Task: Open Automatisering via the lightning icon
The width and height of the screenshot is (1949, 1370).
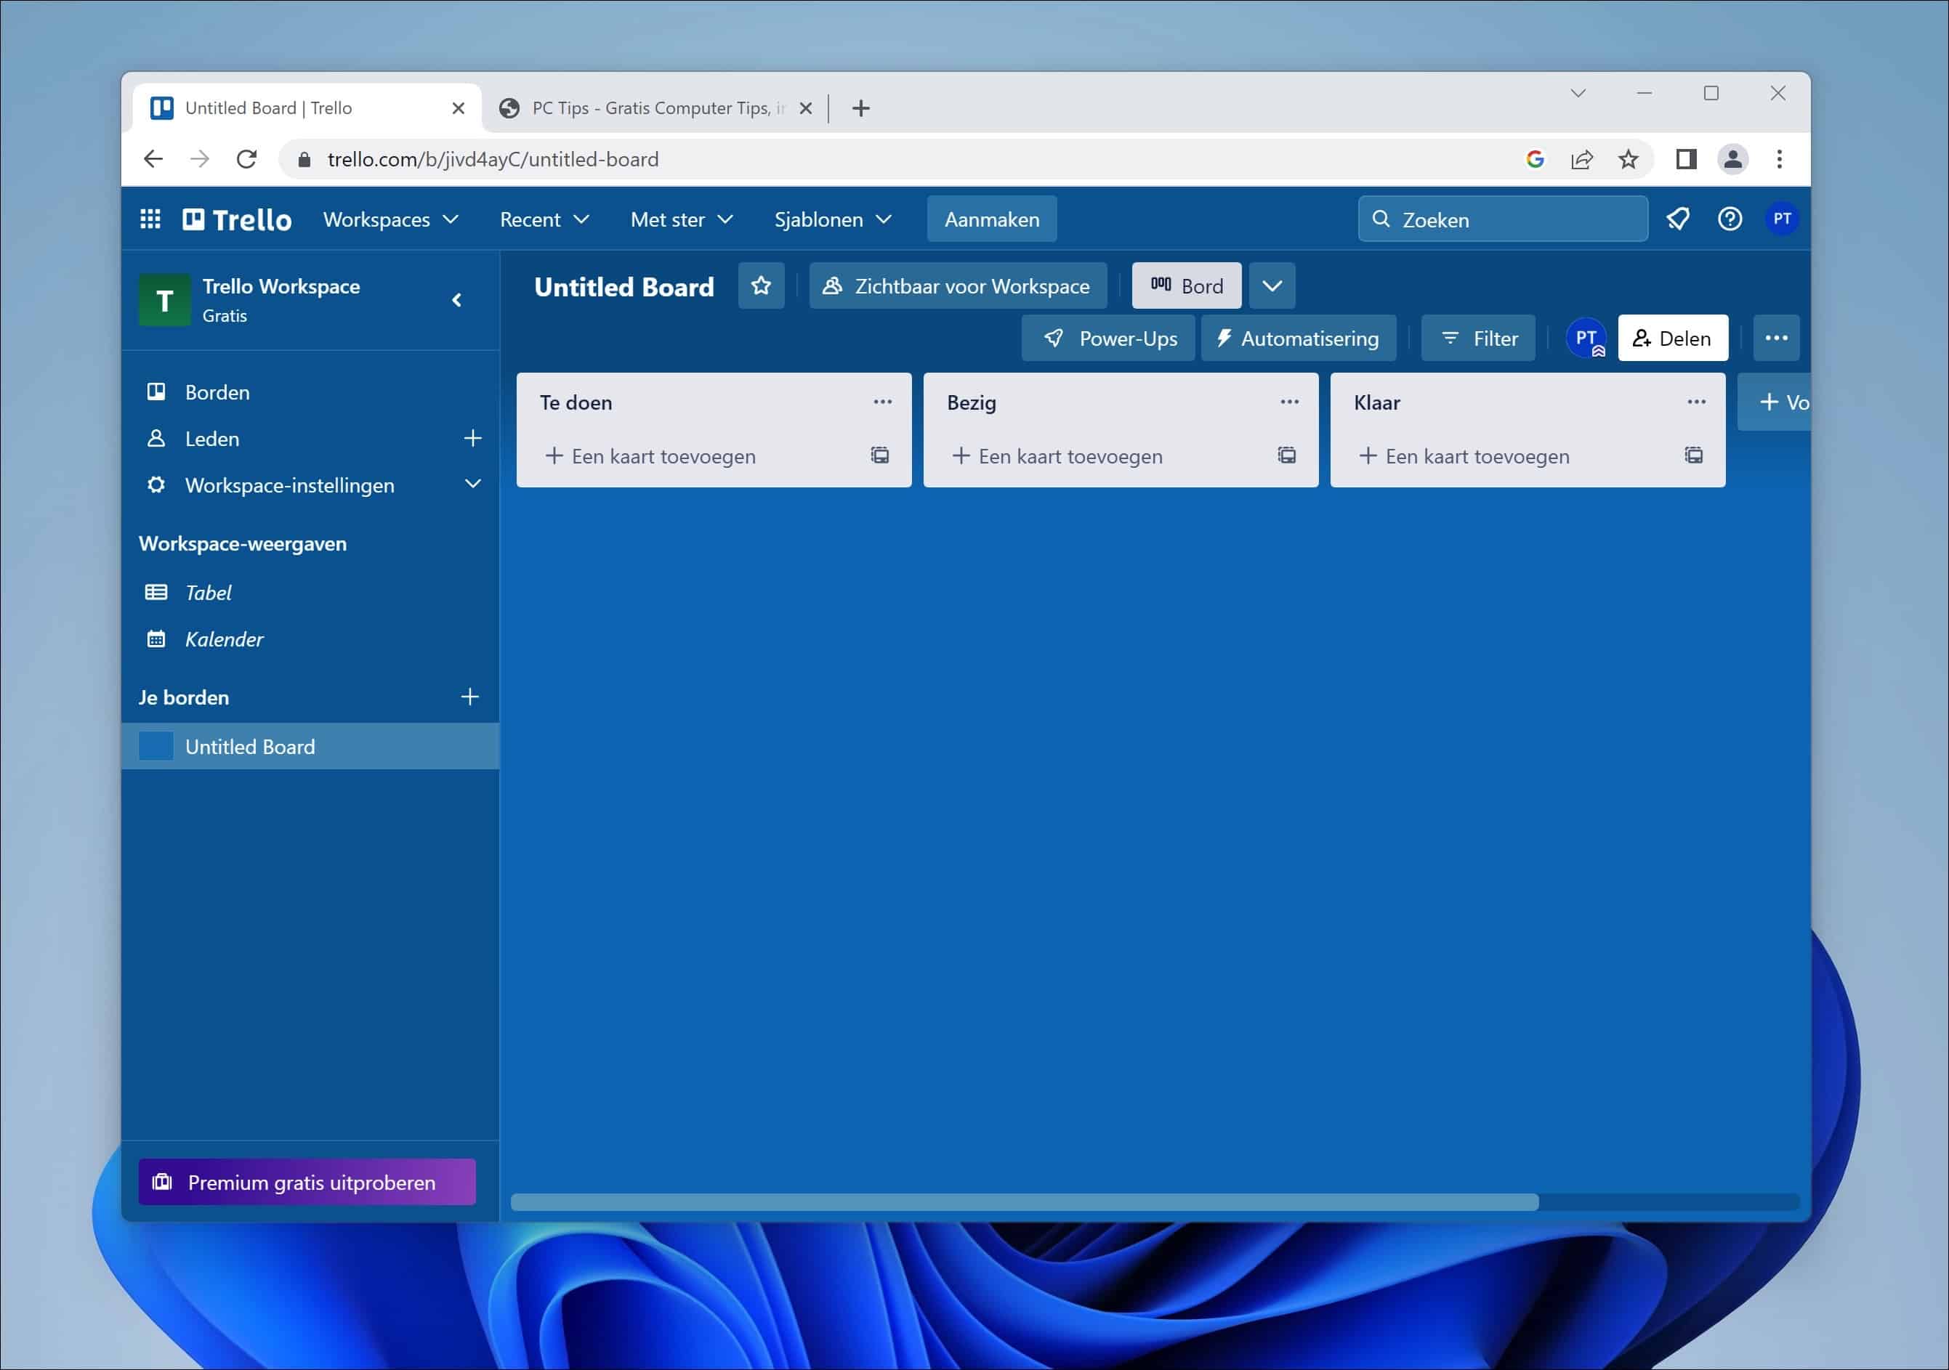Action: point(1298,338)
